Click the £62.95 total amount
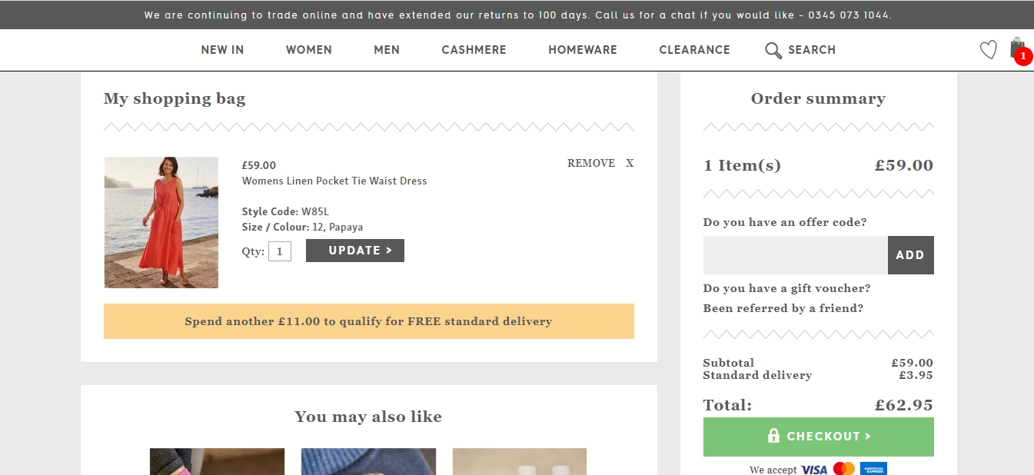 (904, 405)
